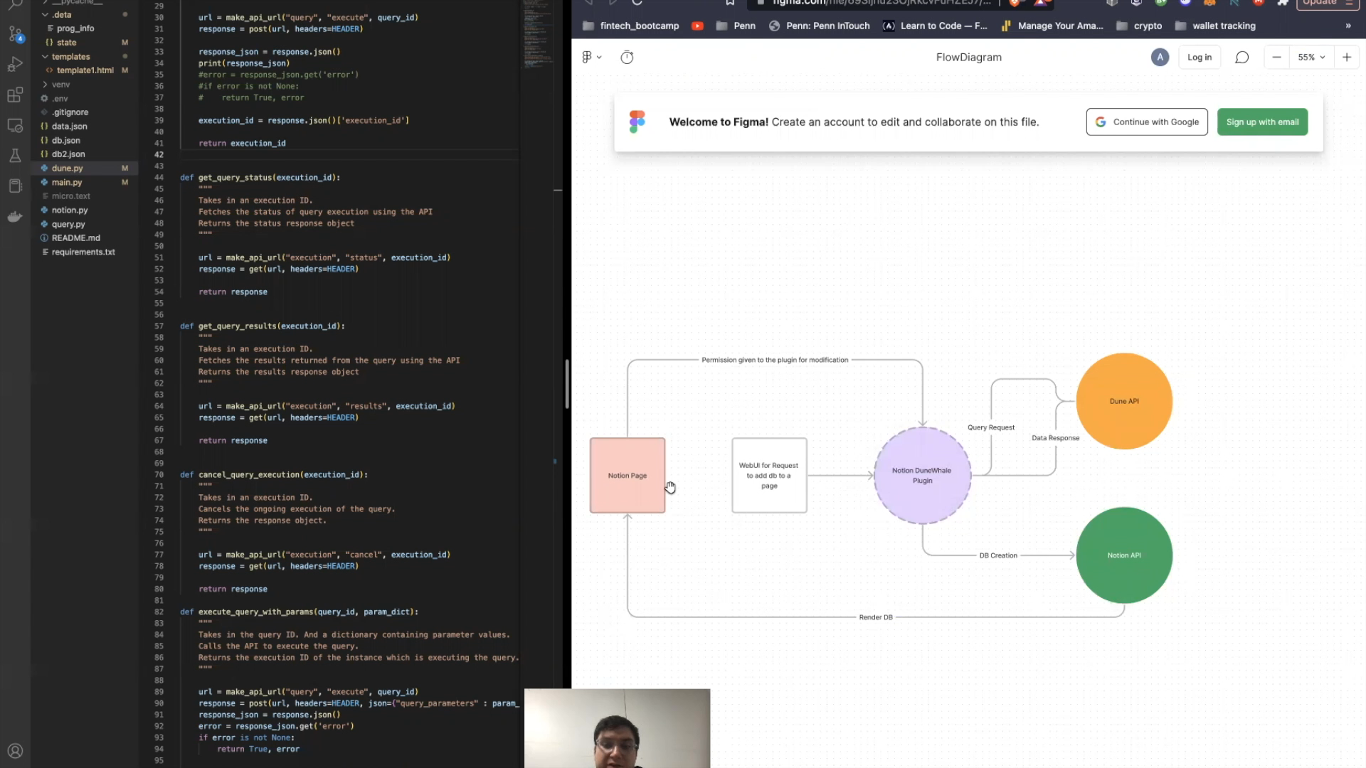This screenshot has width=1366, height=768.
Task: Open Testing flask view
Action: coord(15,156)
